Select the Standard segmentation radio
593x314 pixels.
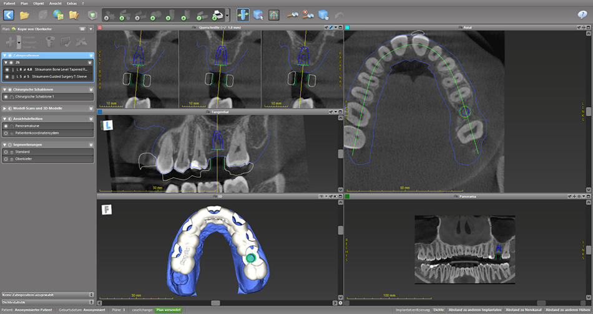pos(6,152)
